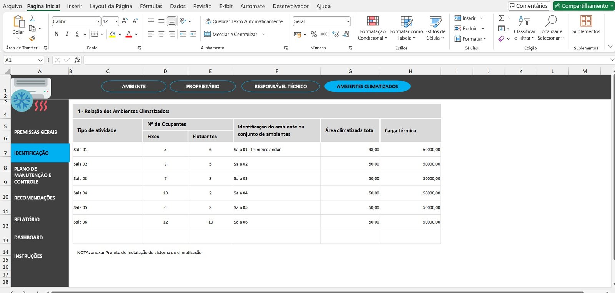Align text to middle of cell
Screen dimensions: 615x293
pyautogui.click(x=161, y=21)
